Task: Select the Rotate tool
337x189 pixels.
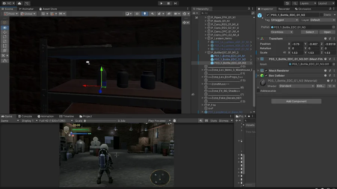Action: [5, 37]
